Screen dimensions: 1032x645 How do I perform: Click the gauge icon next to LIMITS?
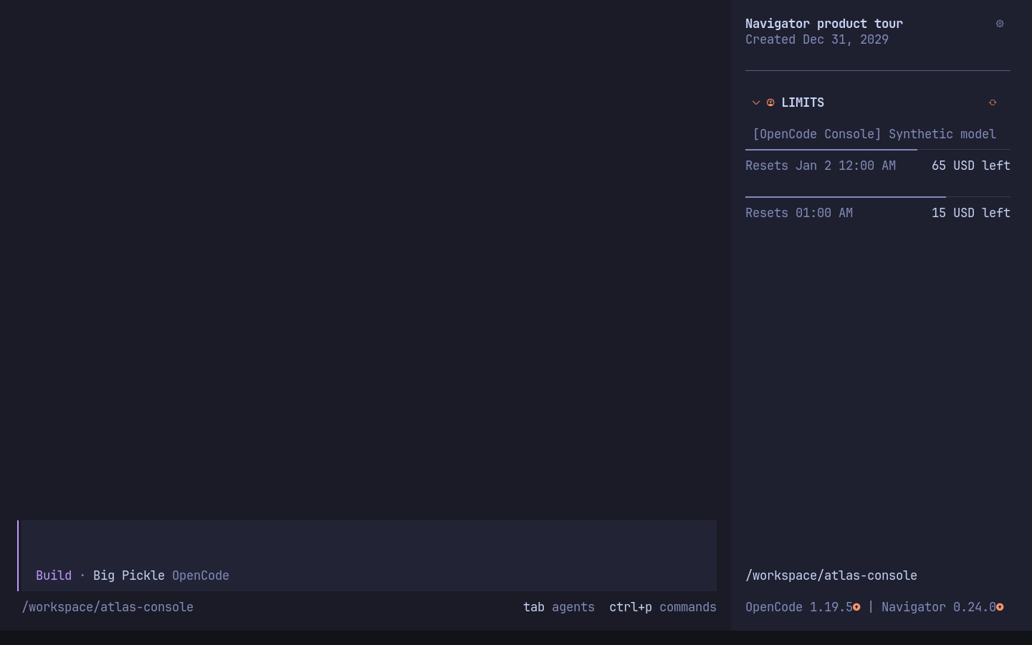pyautogui.click(x=770, y=102)
